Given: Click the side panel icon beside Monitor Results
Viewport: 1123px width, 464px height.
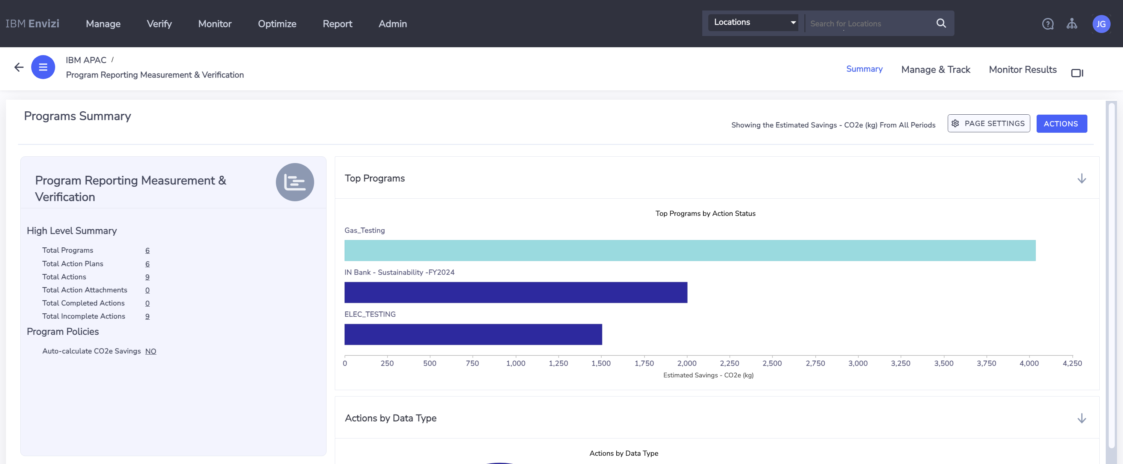Looking at the screenshot, I should point(1077,73).
